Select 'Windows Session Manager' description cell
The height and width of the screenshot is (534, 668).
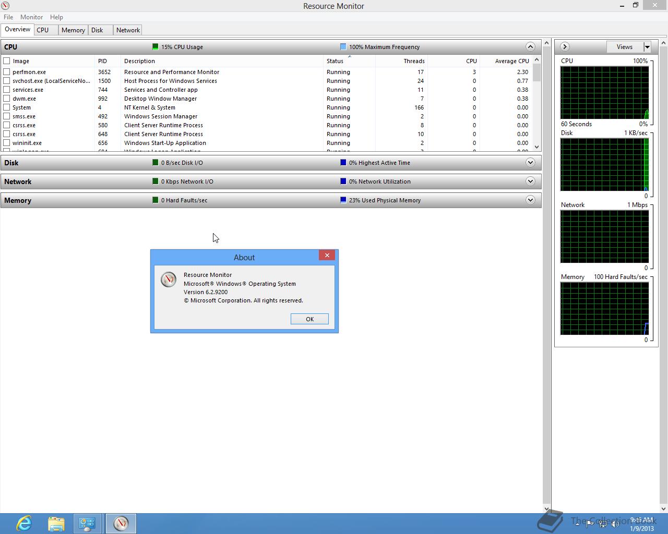[x=161, y=116]
